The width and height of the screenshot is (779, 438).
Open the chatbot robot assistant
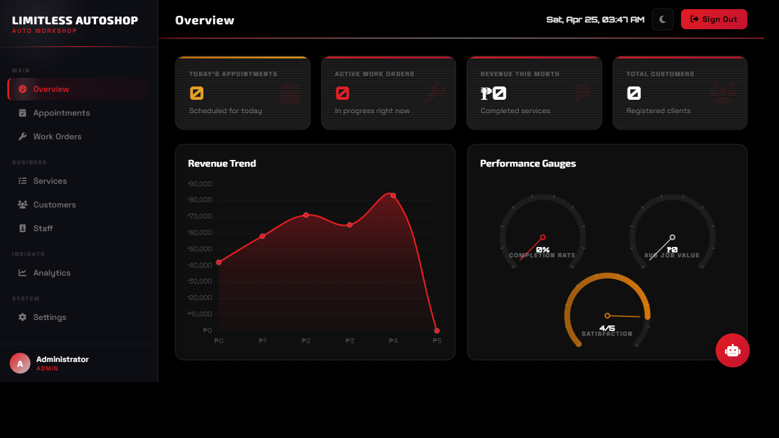click(x=733, y=350)
